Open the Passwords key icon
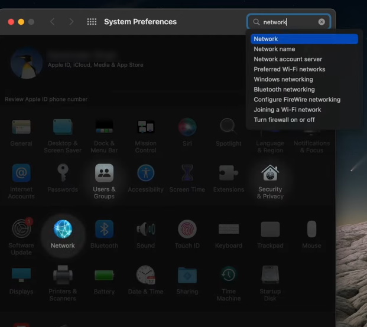Image resolution: width=367 pixels, height=327 pixels. click(63, 173)
